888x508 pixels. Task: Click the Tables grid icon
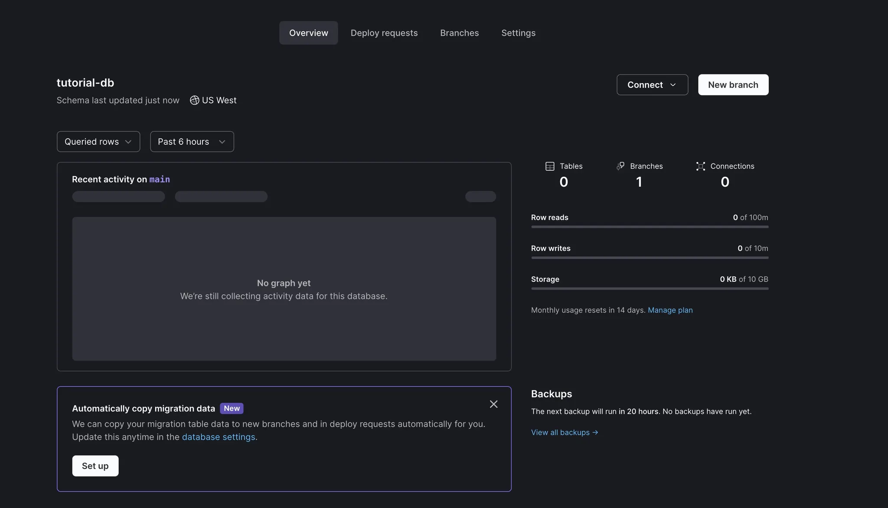tap(550, 166)
